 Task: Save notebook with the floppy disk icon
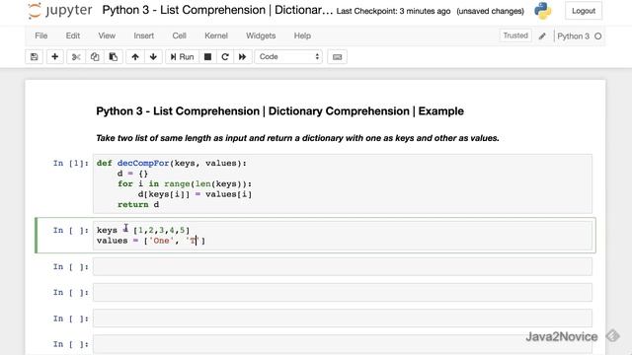pyautogui.click(x=35, y=57)
